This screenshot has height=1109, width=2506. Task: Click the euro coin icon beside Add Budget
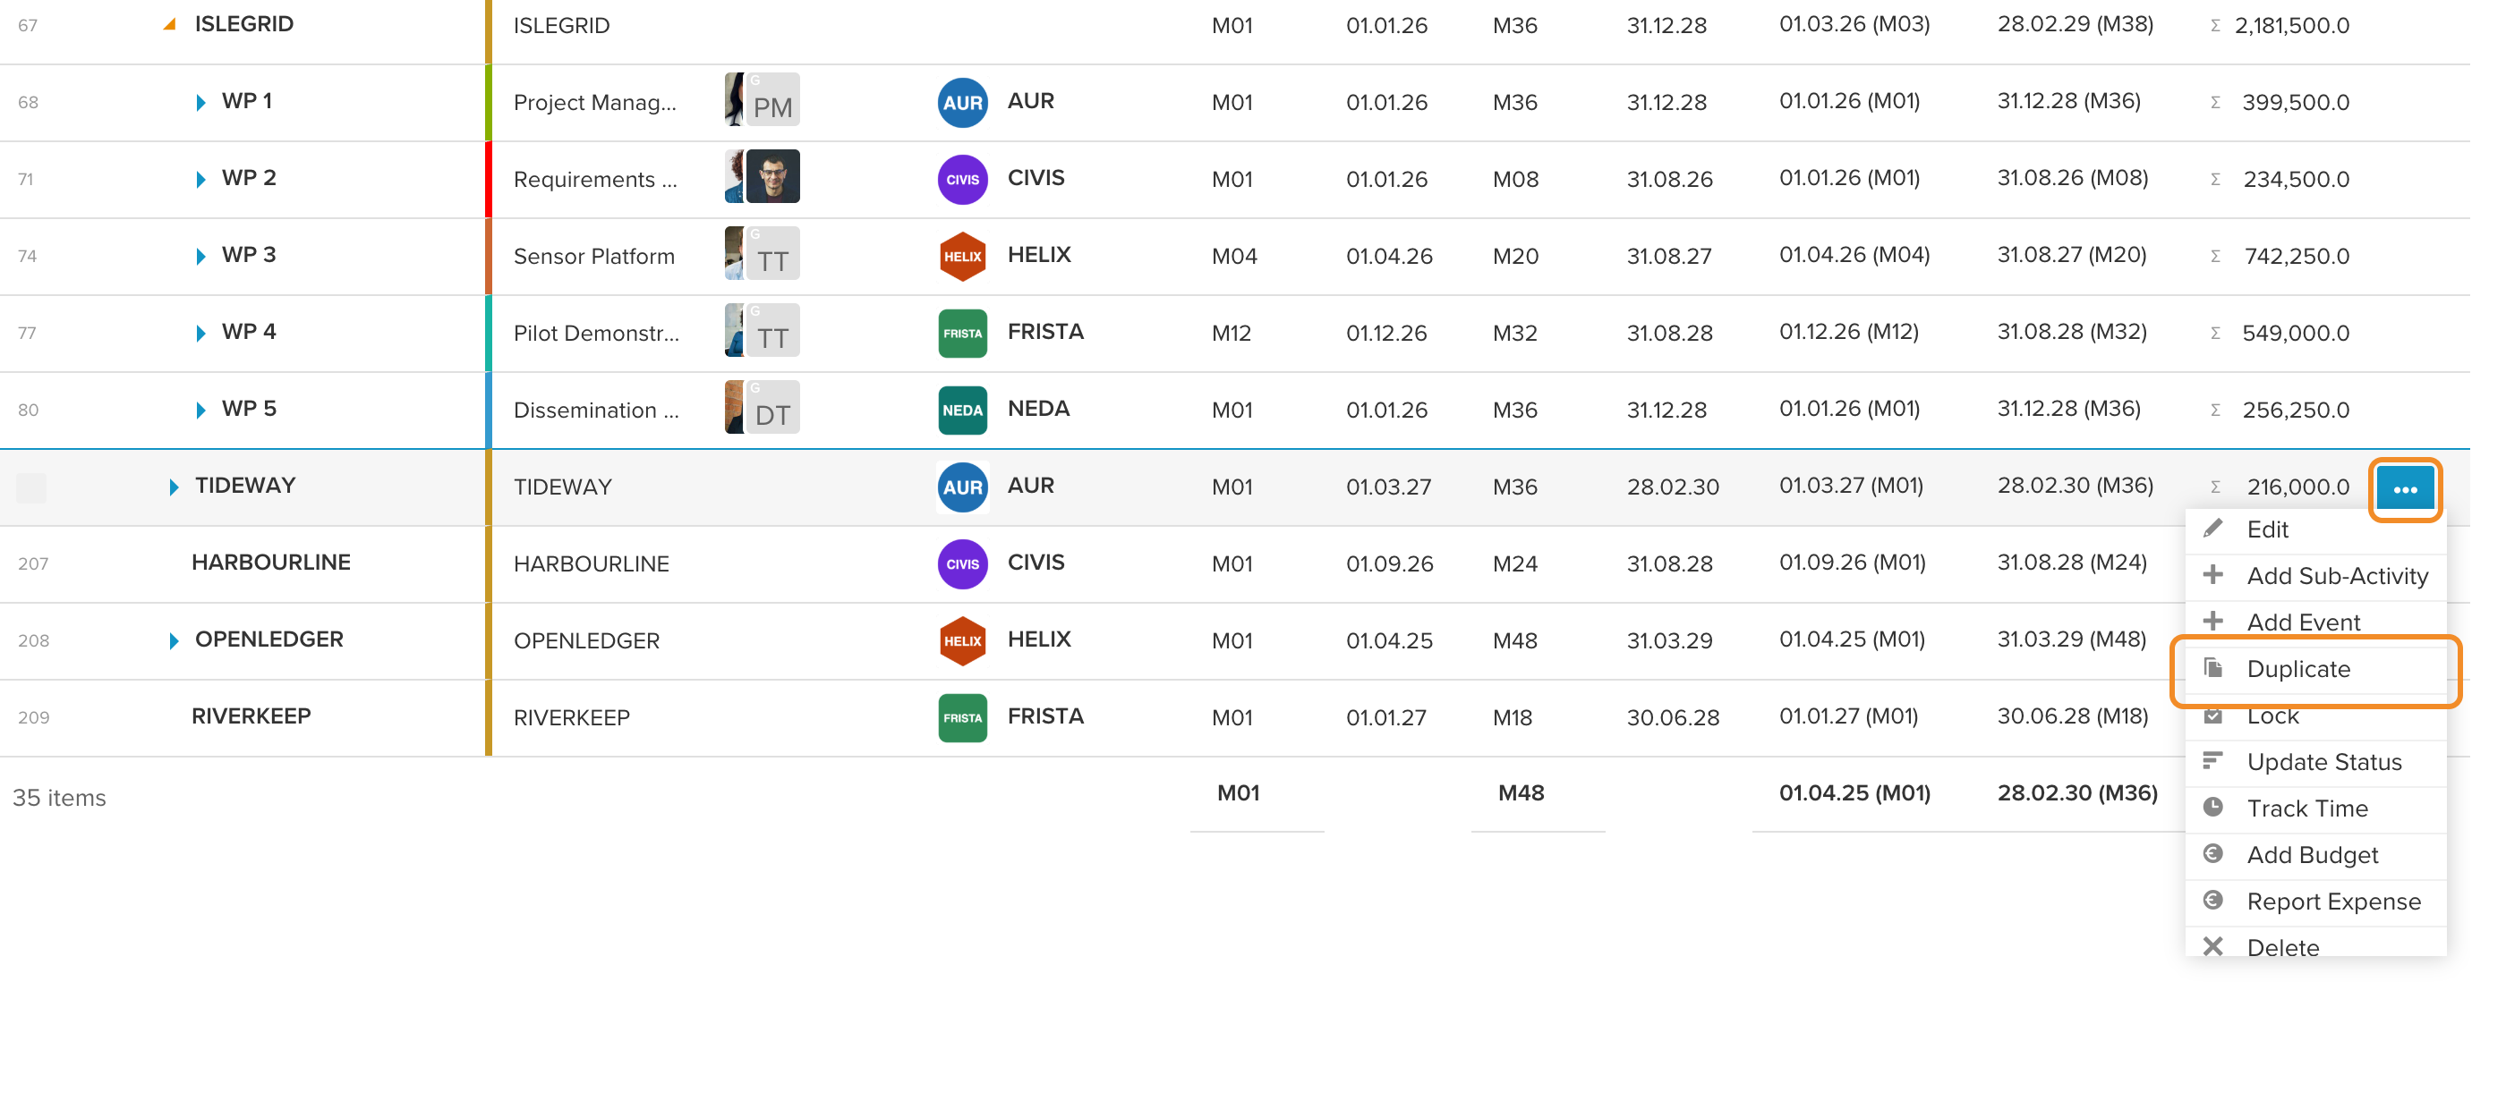click(x=2212, y=853)
